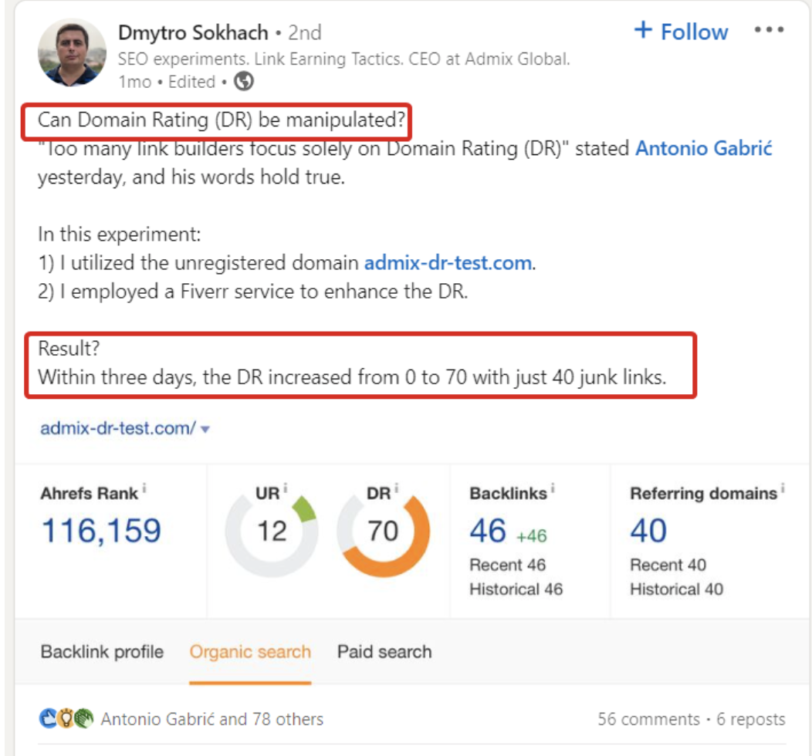The image size is (812, 756).
Task: Open the post options three-dot menu
Action: pyautogui.click(x=769, y=30)
